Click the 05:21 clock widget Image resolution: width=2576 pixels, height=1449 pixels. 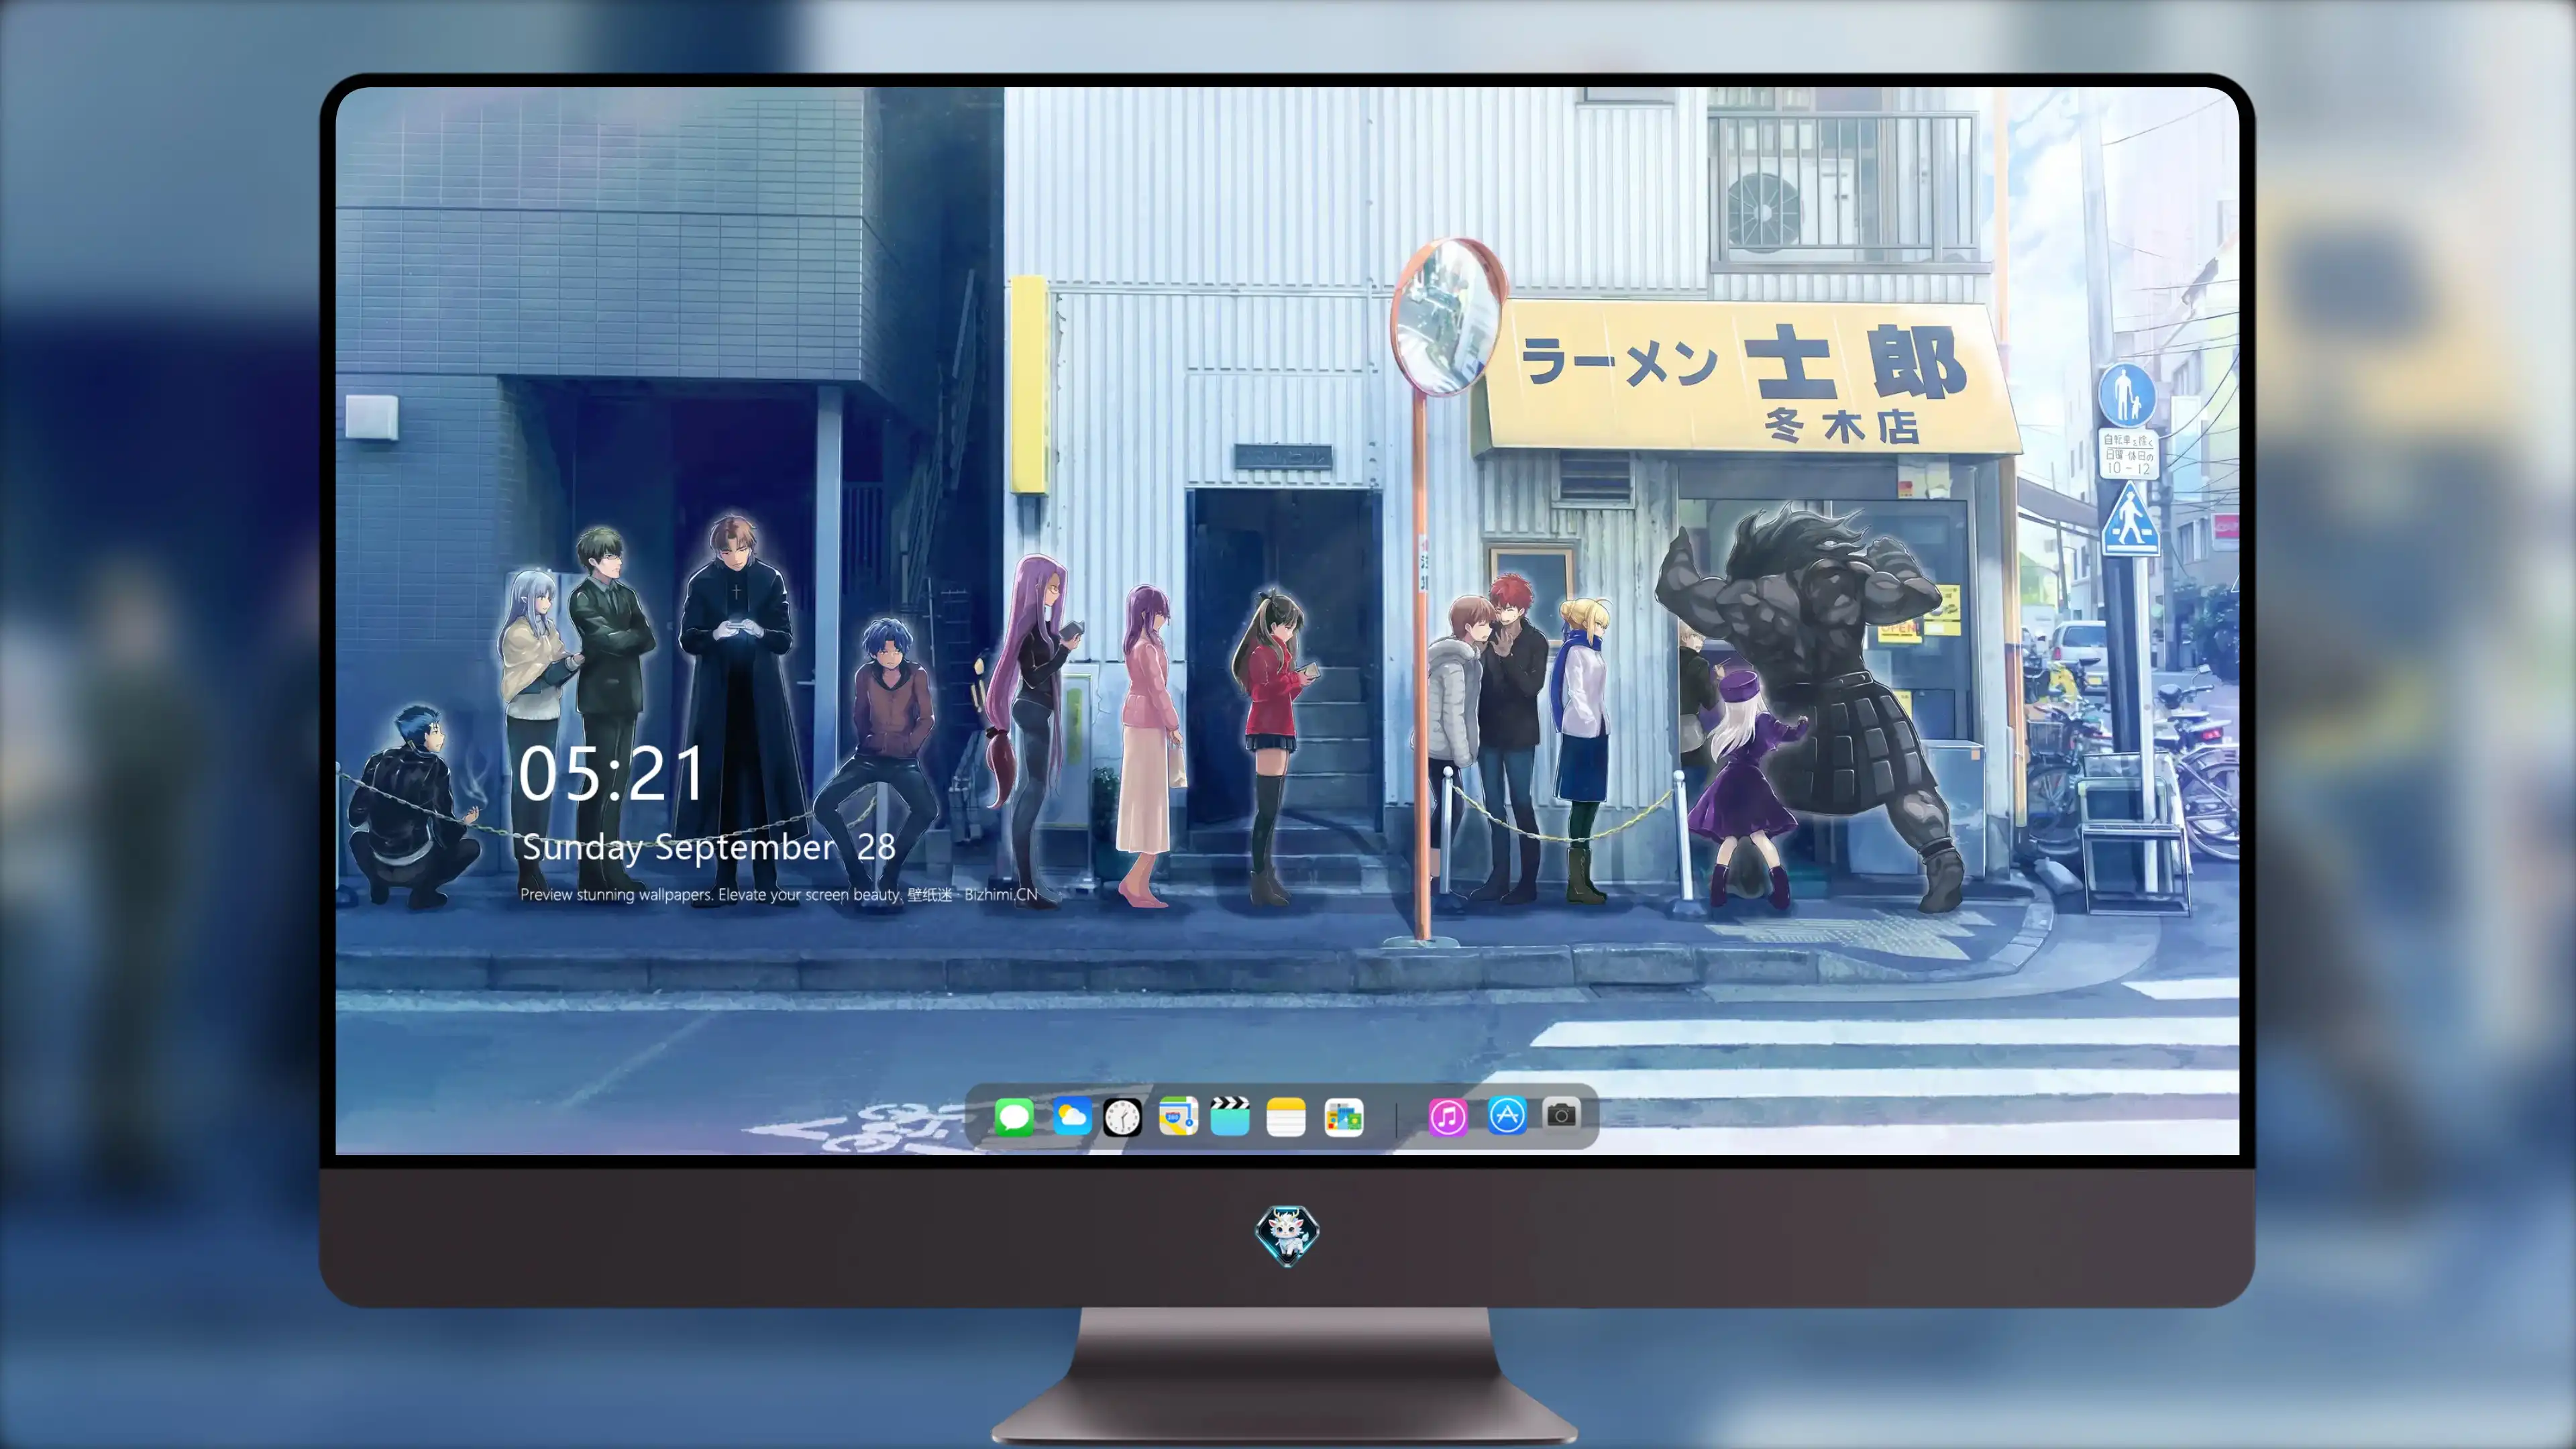[611, 775]
